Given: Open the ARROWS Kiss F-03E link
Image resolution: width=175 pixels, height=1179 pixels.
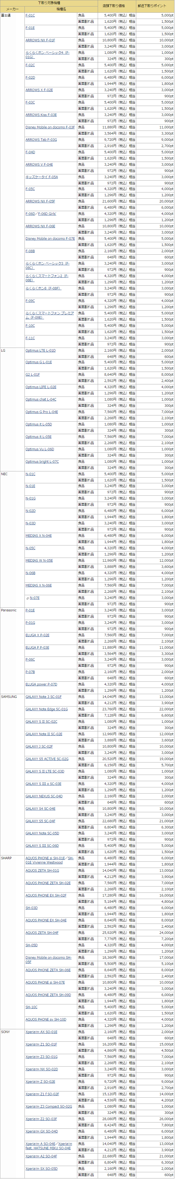Looking at the screenshot, I should click(41, 115).
